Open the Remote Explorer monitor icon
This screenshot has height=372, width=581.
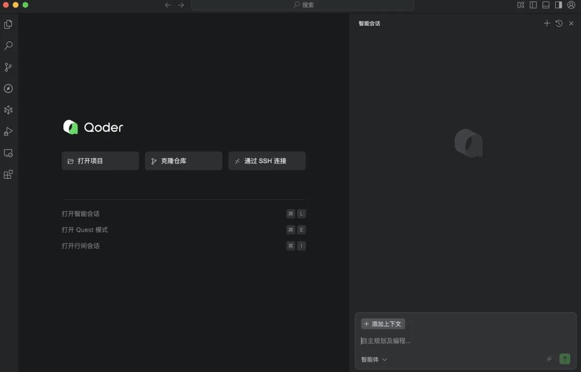(8, 153)
